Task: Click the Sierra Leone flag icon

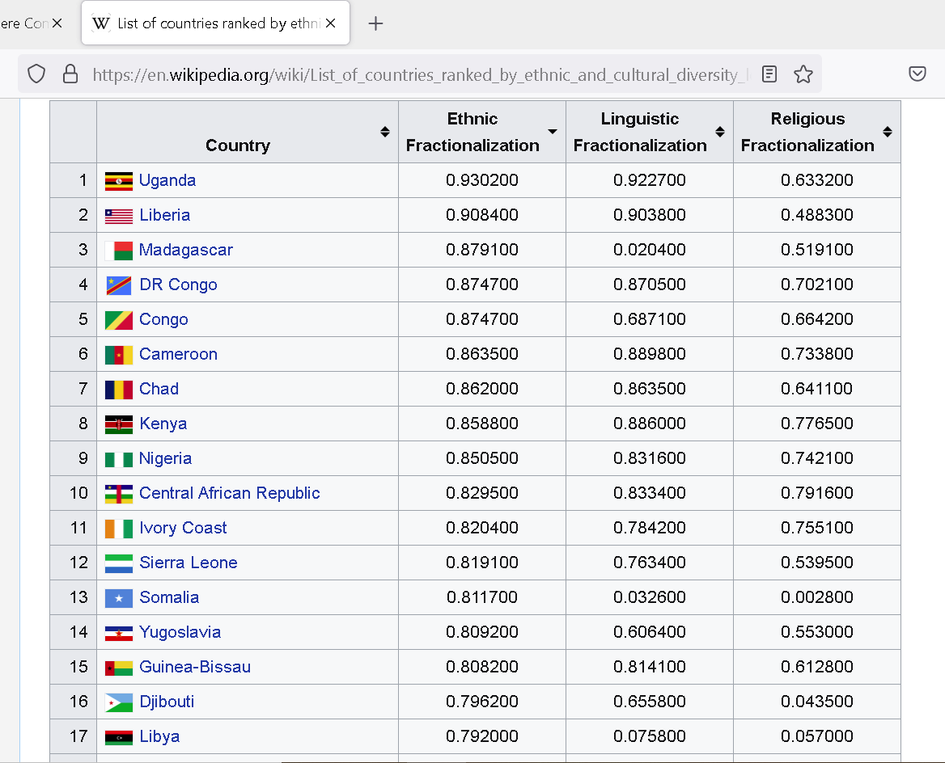Action: (119, 563)
